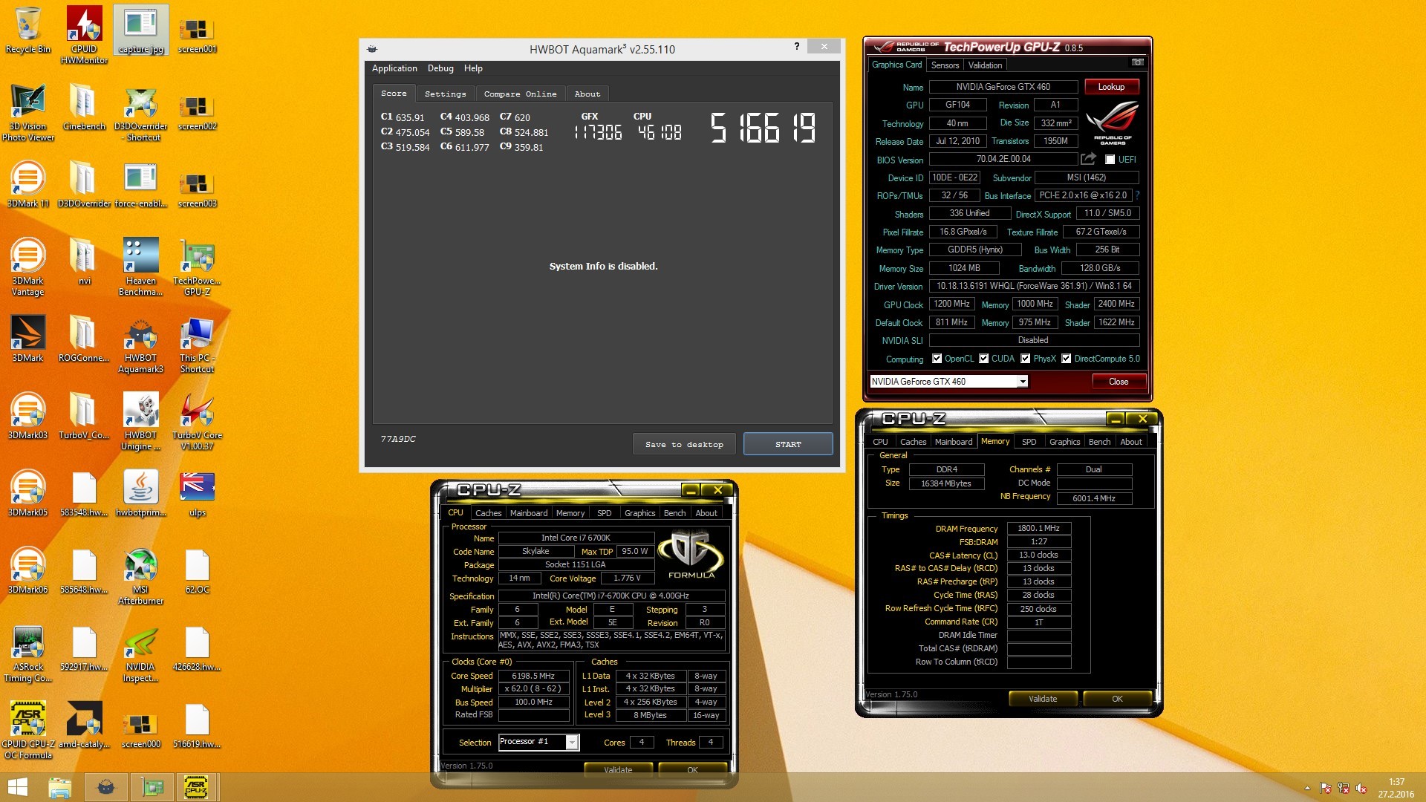Launch HWBOT Unigine desktop icon
This screenshot has height=802, width=1426.
(x=140, y=421)
